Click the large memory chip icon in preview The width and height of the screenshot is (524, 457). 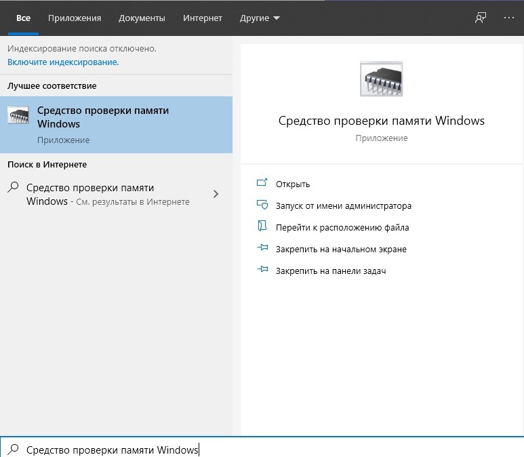pyautogui.click(x=381, y=79)
